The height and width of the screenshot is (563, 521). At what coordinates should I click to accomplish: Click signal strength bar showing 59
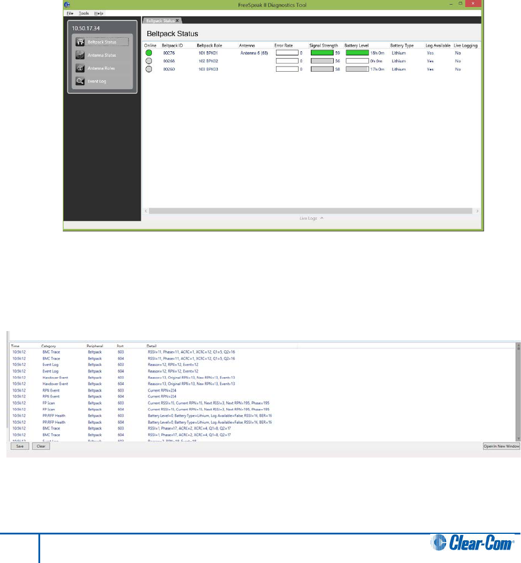(x=322, y=53)
